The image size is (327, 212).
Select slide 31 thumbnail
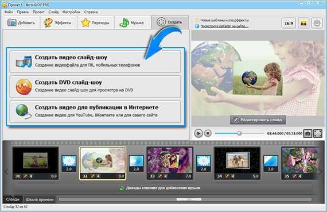tap(36, 163)
